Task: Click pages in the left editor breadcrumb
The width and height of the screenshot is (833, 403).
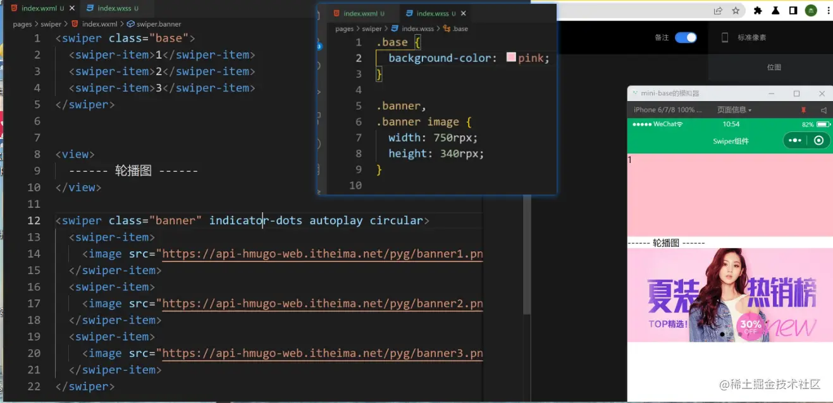Action: (x=22, y=24)
